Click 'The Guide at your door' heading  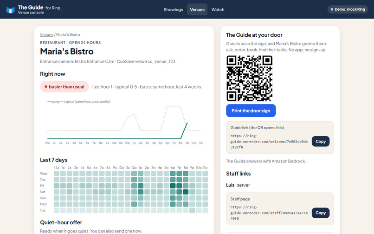click(254, 35)
